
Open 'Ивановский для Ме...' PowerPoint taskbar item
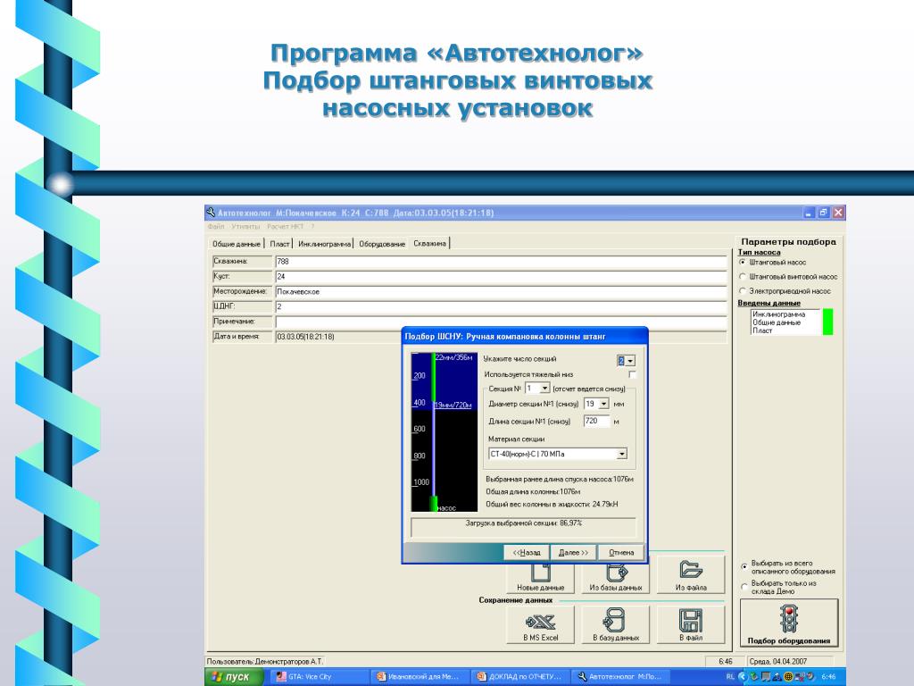point(420,677)
